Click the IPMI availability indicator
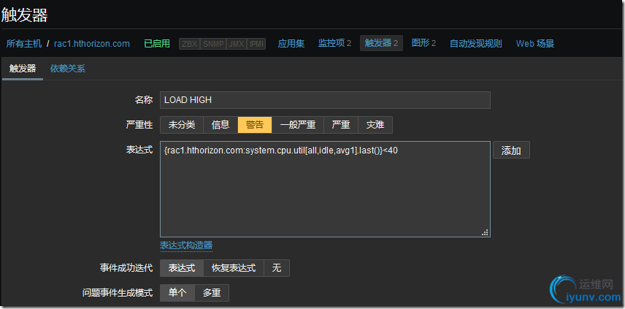The width and height of the screenshot is (625, 309). [x=256, y=44]
